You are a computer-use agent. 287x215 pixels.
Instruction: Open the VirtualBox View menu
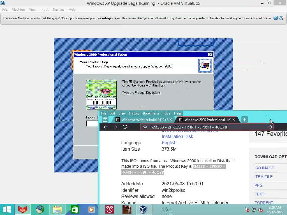tap(33, 10)
